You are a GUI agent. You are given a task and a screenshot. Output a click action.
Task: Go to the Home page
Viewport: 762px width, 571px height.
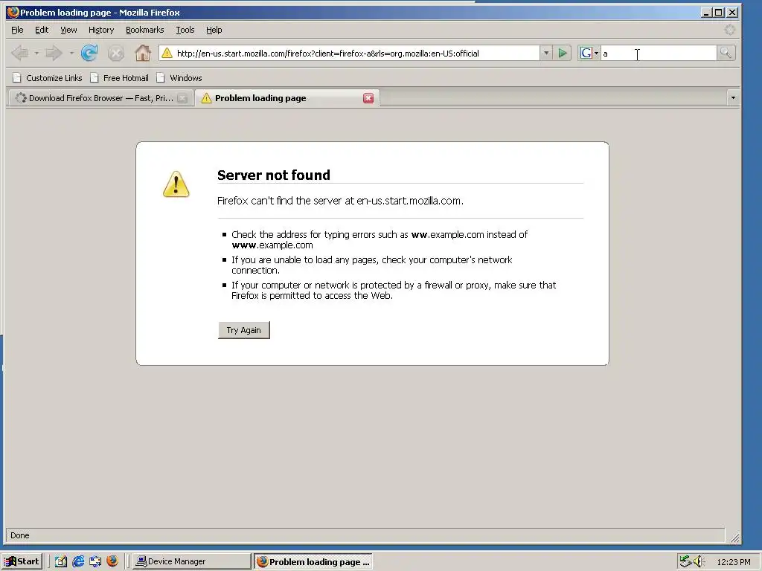click(x=142, y=53)
